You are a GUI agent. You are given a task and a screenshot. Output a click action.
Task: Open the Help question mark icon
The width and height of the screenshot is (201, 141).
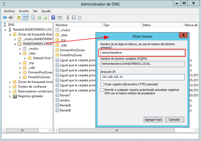[53, 17]
